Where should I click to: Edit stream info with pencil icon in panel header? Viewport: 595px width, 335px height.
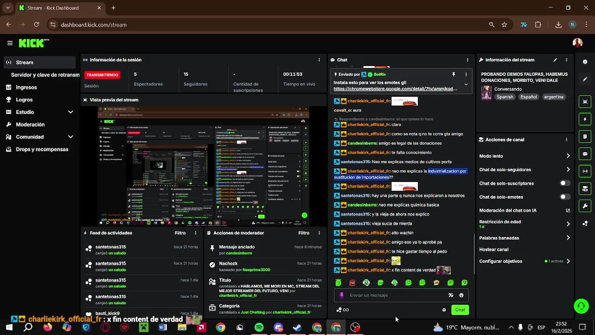(555, 60)
